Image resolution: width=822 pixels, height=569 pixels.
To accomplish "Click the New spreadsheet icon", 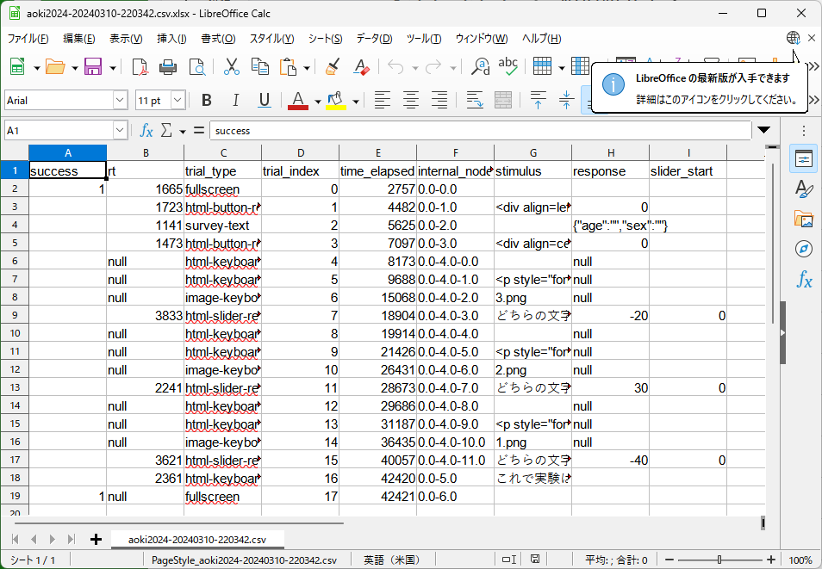I will 17,67.
